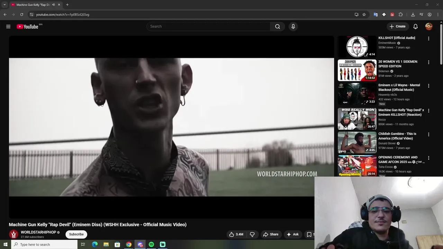Open options for Kezzy reaction video
Viewport: 443px width, 249px height.
click(x=428, y=111)
